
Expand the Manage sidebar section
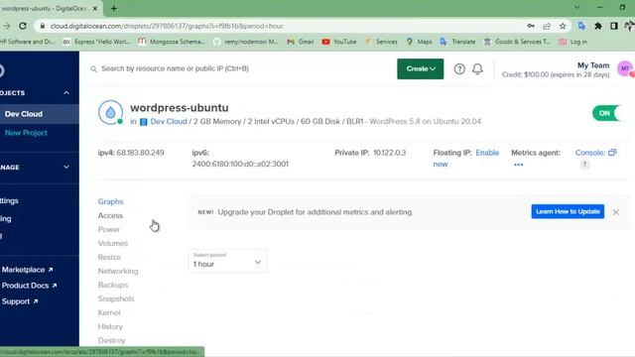(66, 167)
